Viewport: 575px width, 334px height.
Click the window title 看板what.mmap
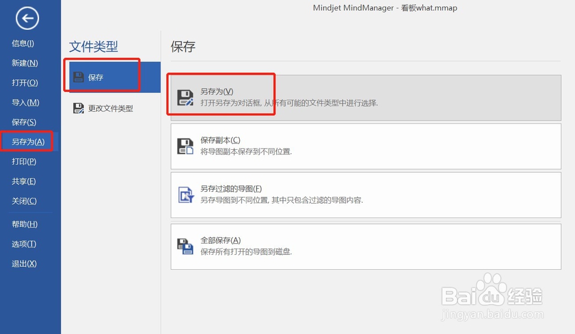tap(429, 7)
